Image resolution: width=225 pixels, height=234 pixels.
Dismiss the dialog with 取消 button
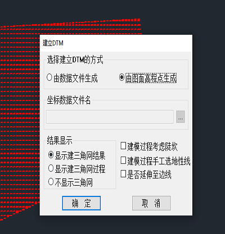(x=151, y=203)
